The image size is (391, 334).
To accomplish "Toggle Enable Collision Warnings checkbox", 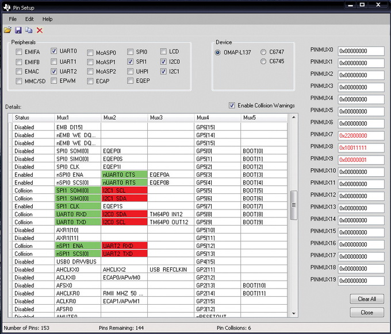I will pos(232,106).
